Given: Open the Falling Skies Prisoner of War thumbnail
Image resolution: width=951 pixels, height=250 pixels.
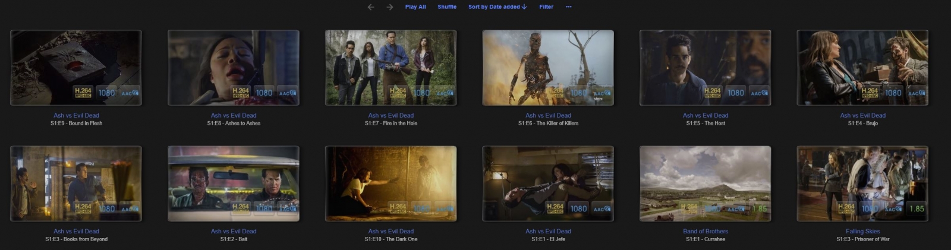Looking at the screenshot, I should [x=862, y=183].
